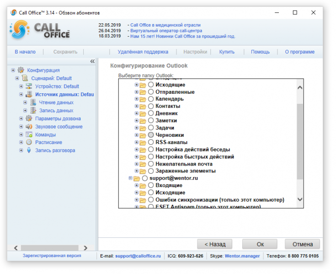
Task: Click the Отмена button
Action: tap(302, 244)
